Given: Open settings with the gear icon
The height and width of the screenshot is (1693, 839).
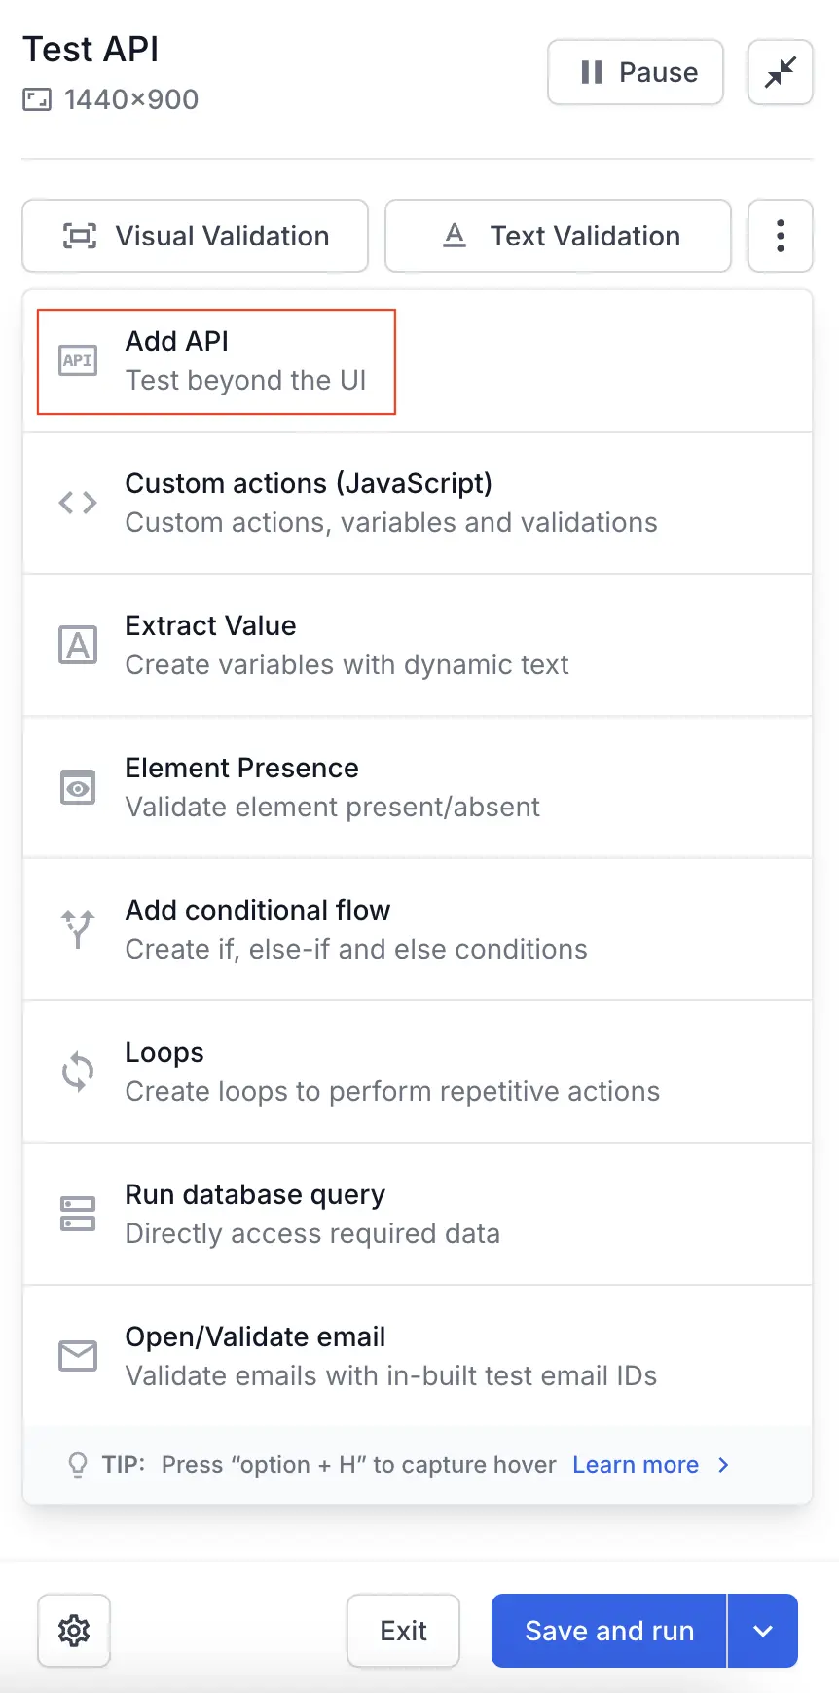Looking at the screenshot, I should tap(74, 1631).
